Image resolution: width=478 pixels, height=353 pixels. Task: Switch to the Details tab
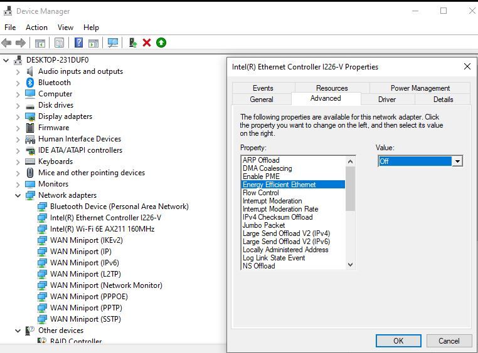[443, 99]
